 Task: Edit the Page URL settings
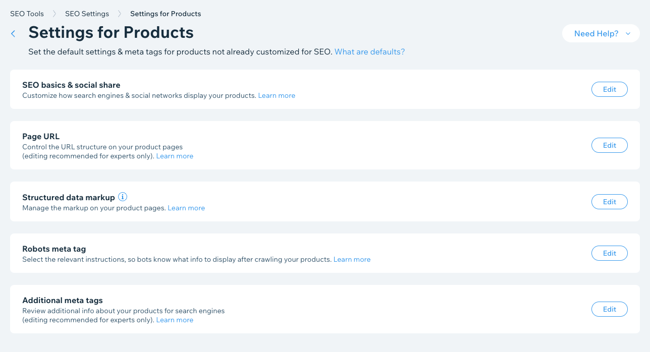[x=609, y=145]
